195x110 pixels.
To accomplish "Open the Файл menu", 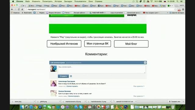I will tap(27, 1).
